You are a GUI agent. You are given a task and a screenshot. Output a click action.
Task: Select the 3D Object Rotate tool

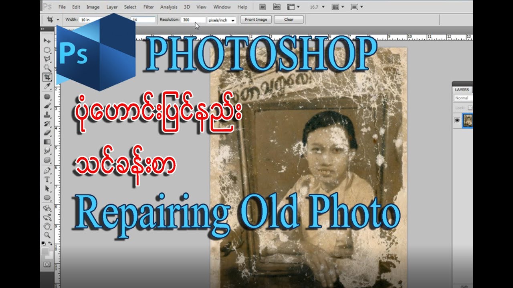click(47, 208)
